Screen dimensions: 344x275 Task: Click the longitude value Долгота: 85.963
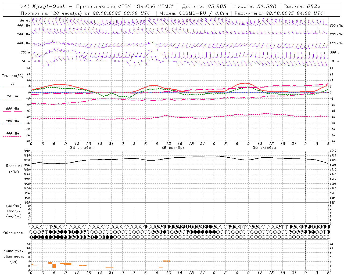click(205, 6)
